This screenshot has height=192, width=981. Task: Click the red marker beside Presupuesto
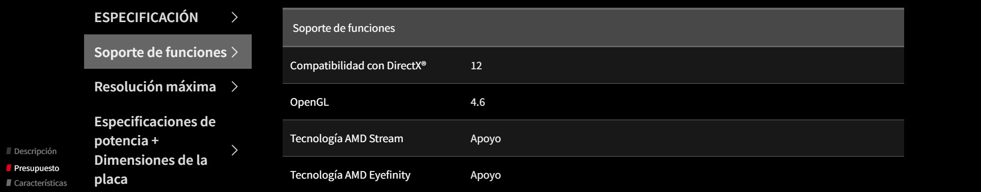coord(9,168)
